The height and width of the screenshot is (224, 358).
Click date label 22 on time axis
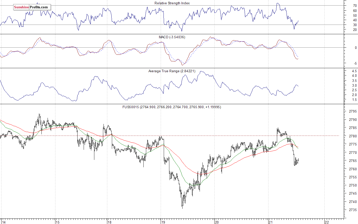327,222
